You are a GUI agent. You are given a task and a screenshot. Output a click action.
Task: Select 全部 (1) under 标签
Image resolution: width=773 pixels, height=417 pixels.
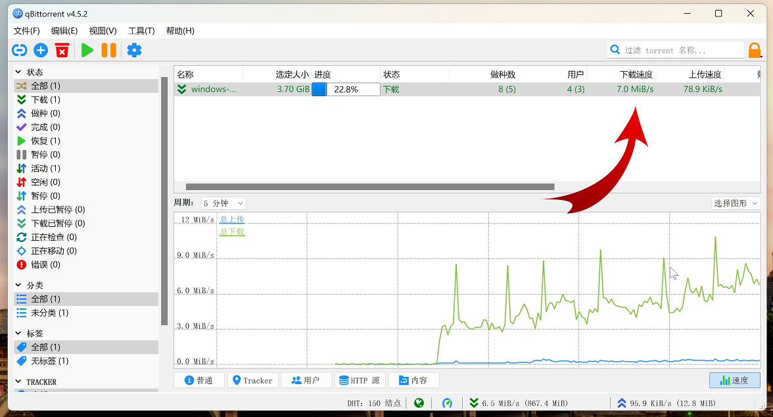(x=86, y=347)
